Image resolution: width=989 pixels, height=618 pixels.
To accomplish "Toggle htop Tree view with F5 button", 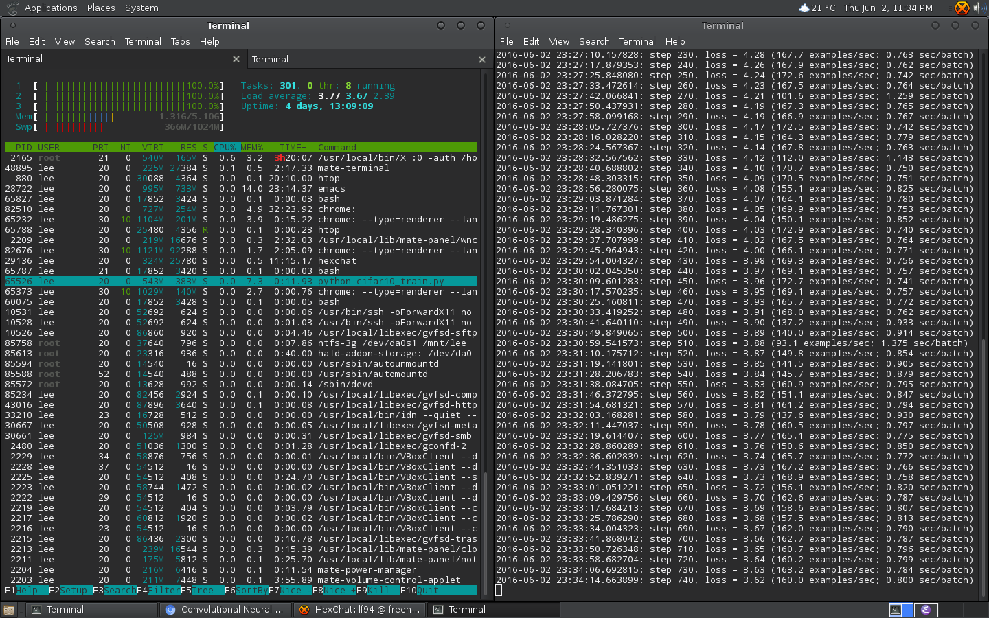I will (203, 591).
